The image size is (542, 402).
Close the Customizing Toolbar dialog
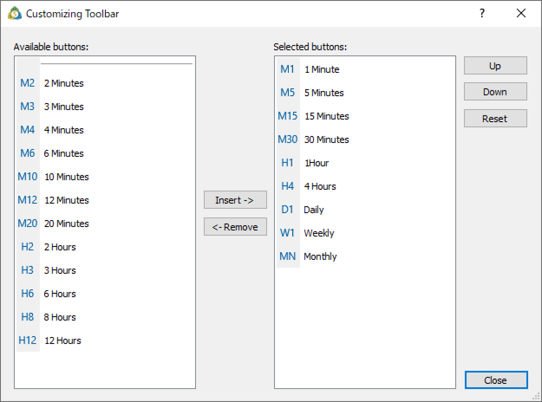(x=496, y=380)
